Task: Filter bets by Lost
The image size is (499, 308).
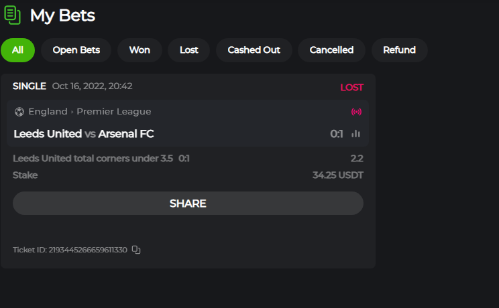Action: tap(189, 50)
